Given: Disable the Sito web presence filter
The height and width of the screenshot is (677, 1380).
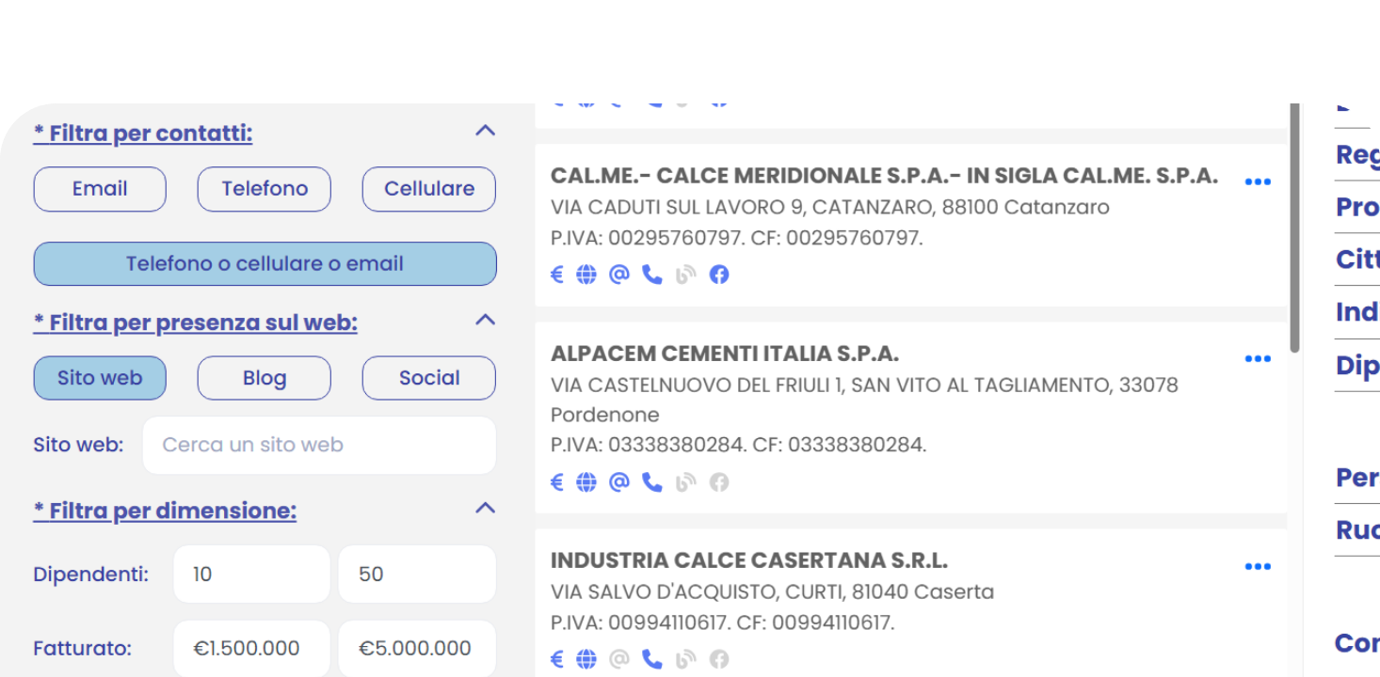Looking at the screenshot, I should (100, 378).
